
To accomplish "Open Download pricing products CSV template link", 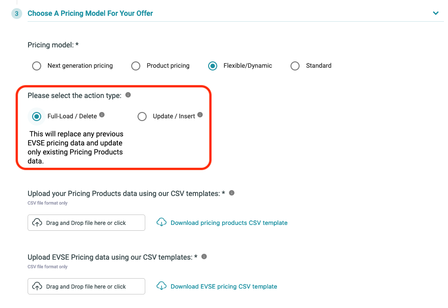I will pyautogui.click(x=229, y=223).
